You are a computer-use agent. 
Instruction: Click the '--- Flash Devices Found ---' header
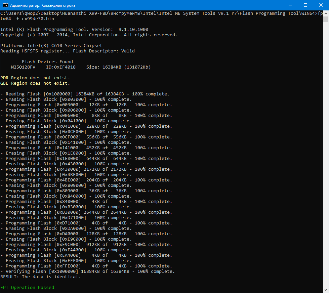(47, 62)
